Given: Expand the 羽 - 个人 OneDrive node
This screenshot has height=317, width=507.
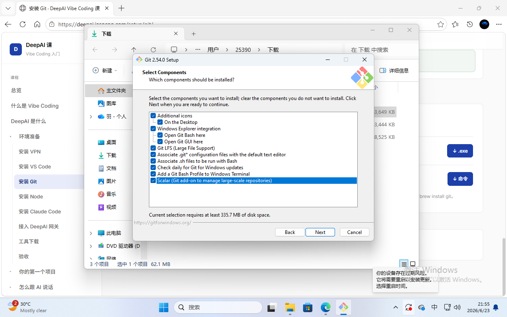Looking at the screenshot, I should tap(91, 117).
